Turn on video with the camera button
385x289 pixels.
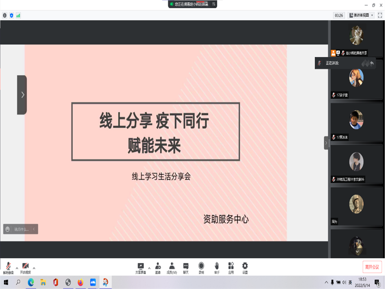pos(25,267)
